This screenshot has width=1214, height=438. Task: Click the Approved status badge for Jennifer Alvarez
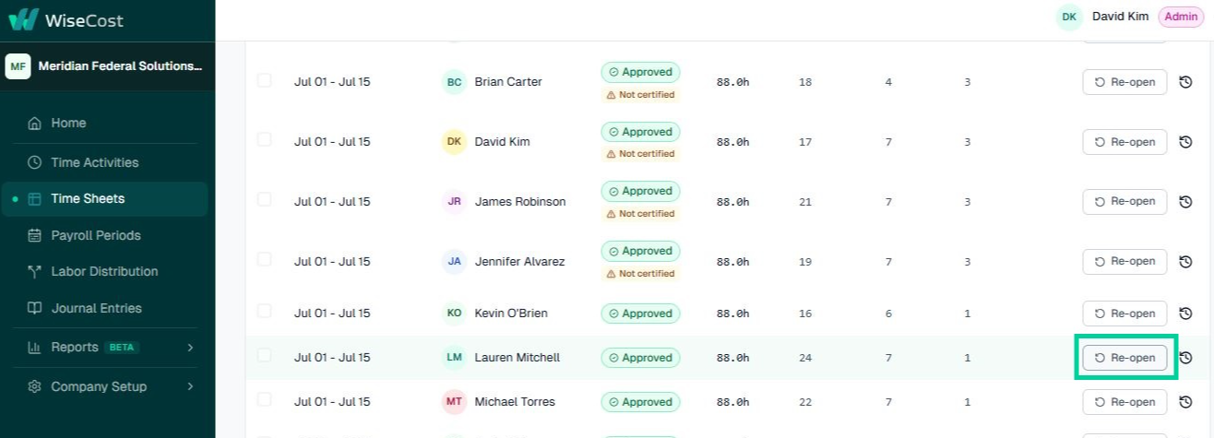pyautogui.click(x=640, y=251)
